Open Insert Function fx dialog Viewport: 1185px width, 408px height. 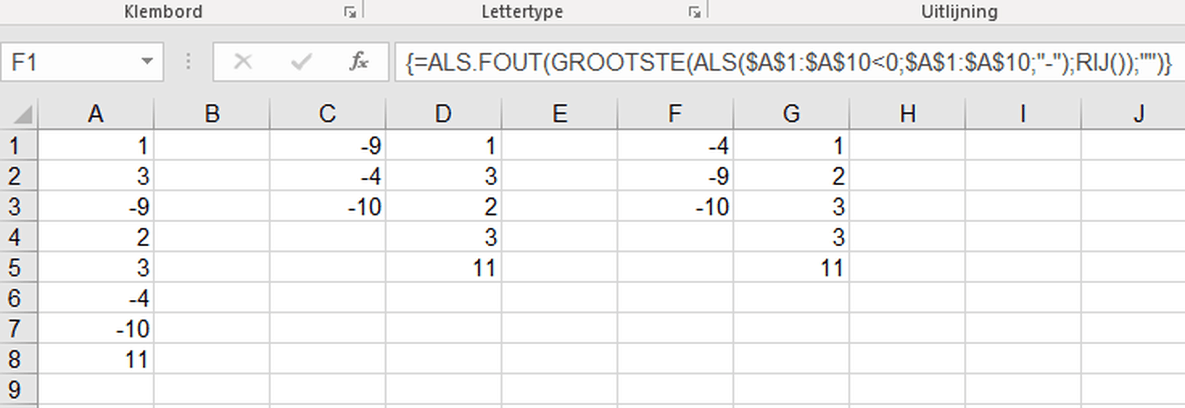[x=359, y=62]
